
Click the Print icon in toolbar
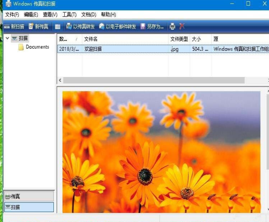coord(172,26)
